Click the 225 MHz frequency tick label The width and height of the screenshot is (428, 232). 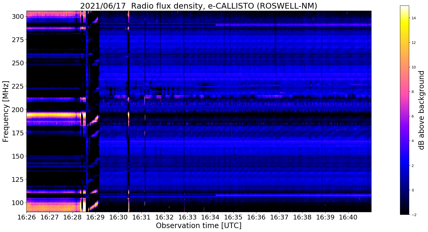pos(18,86)
